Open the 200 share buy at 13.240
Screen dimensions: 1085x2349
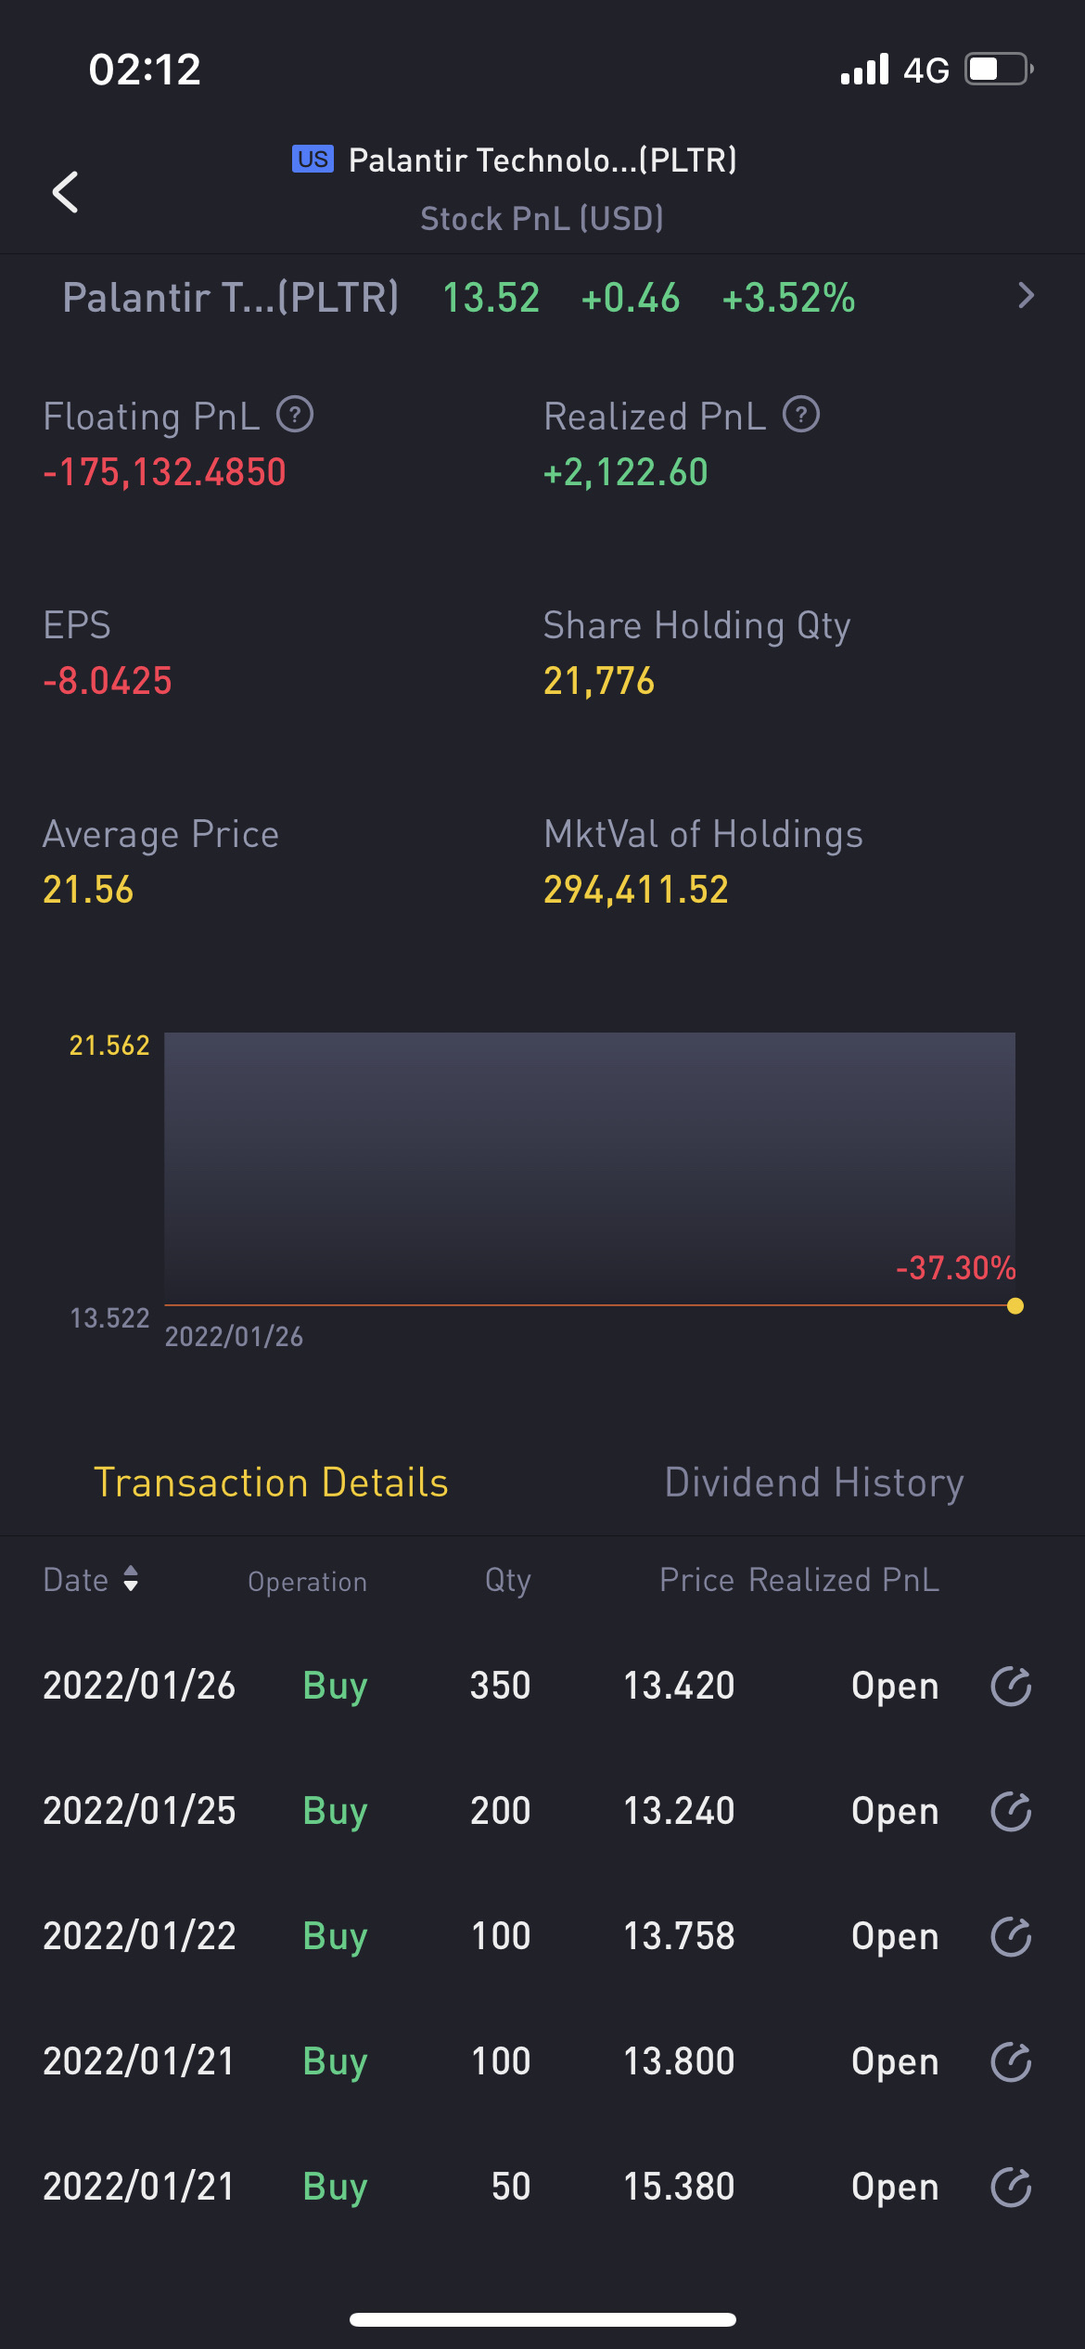[x=500, y=1811]
